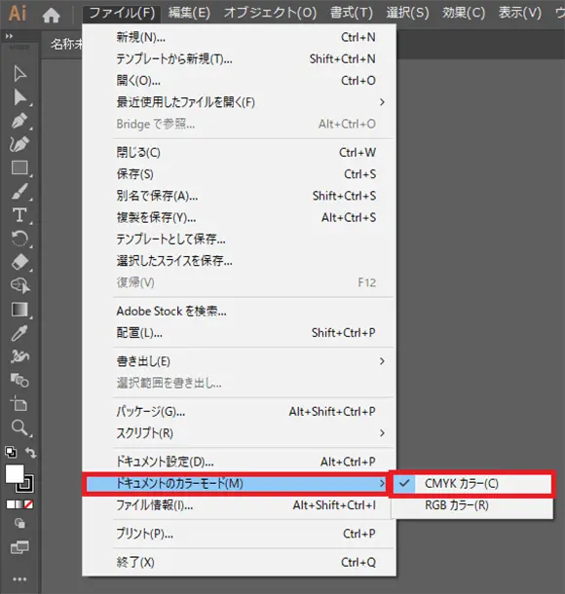Select the Shape Builder tool
The width and height of the screenshot is (565, 594).
(x=20, y=285)
